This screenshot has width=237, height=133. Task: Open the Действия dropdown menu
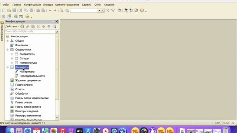tap(12, 27)
